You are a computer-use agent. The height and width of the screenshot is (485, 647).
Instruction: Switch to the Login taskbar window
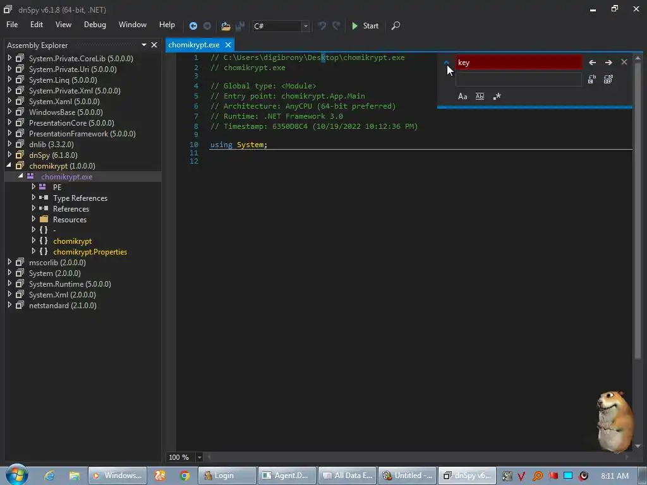point(227,476)
